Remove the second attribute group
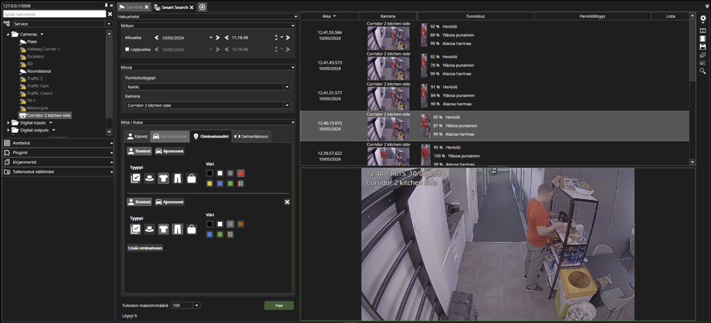The height and width of the screenshot is (323, 711). pyautogui.click(x=287, y=202)
